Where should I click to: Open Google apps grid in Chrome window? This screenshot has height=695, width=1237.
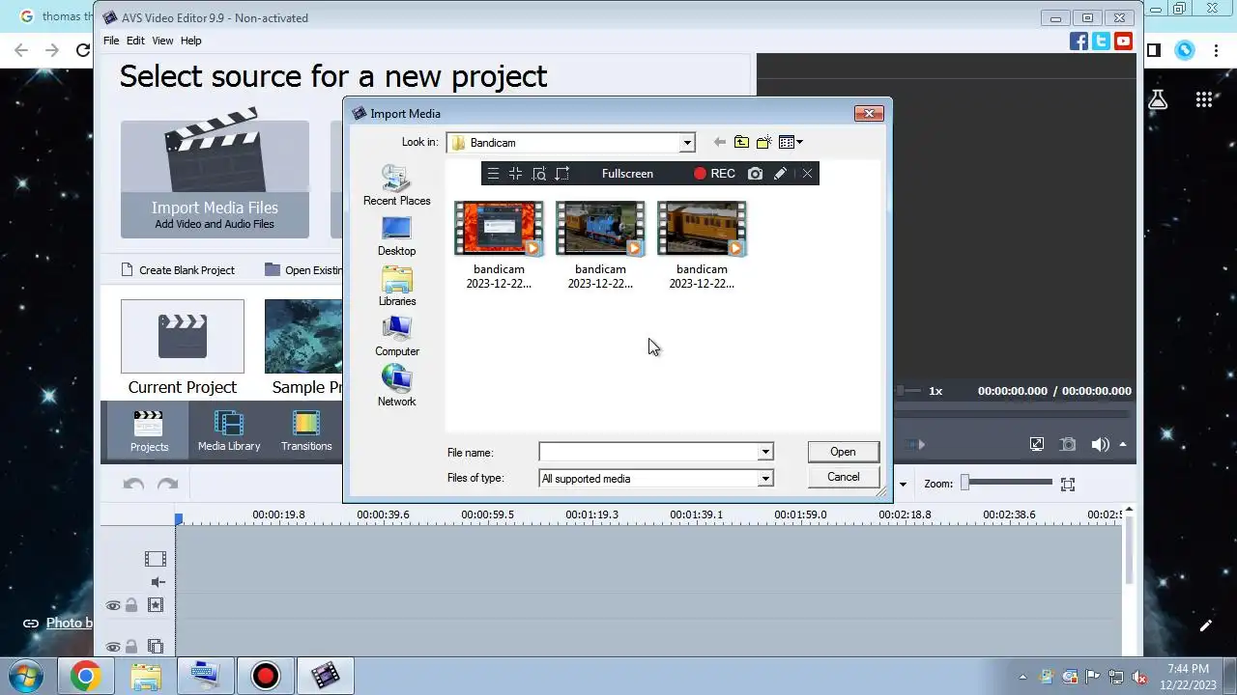pos(1203,99)
